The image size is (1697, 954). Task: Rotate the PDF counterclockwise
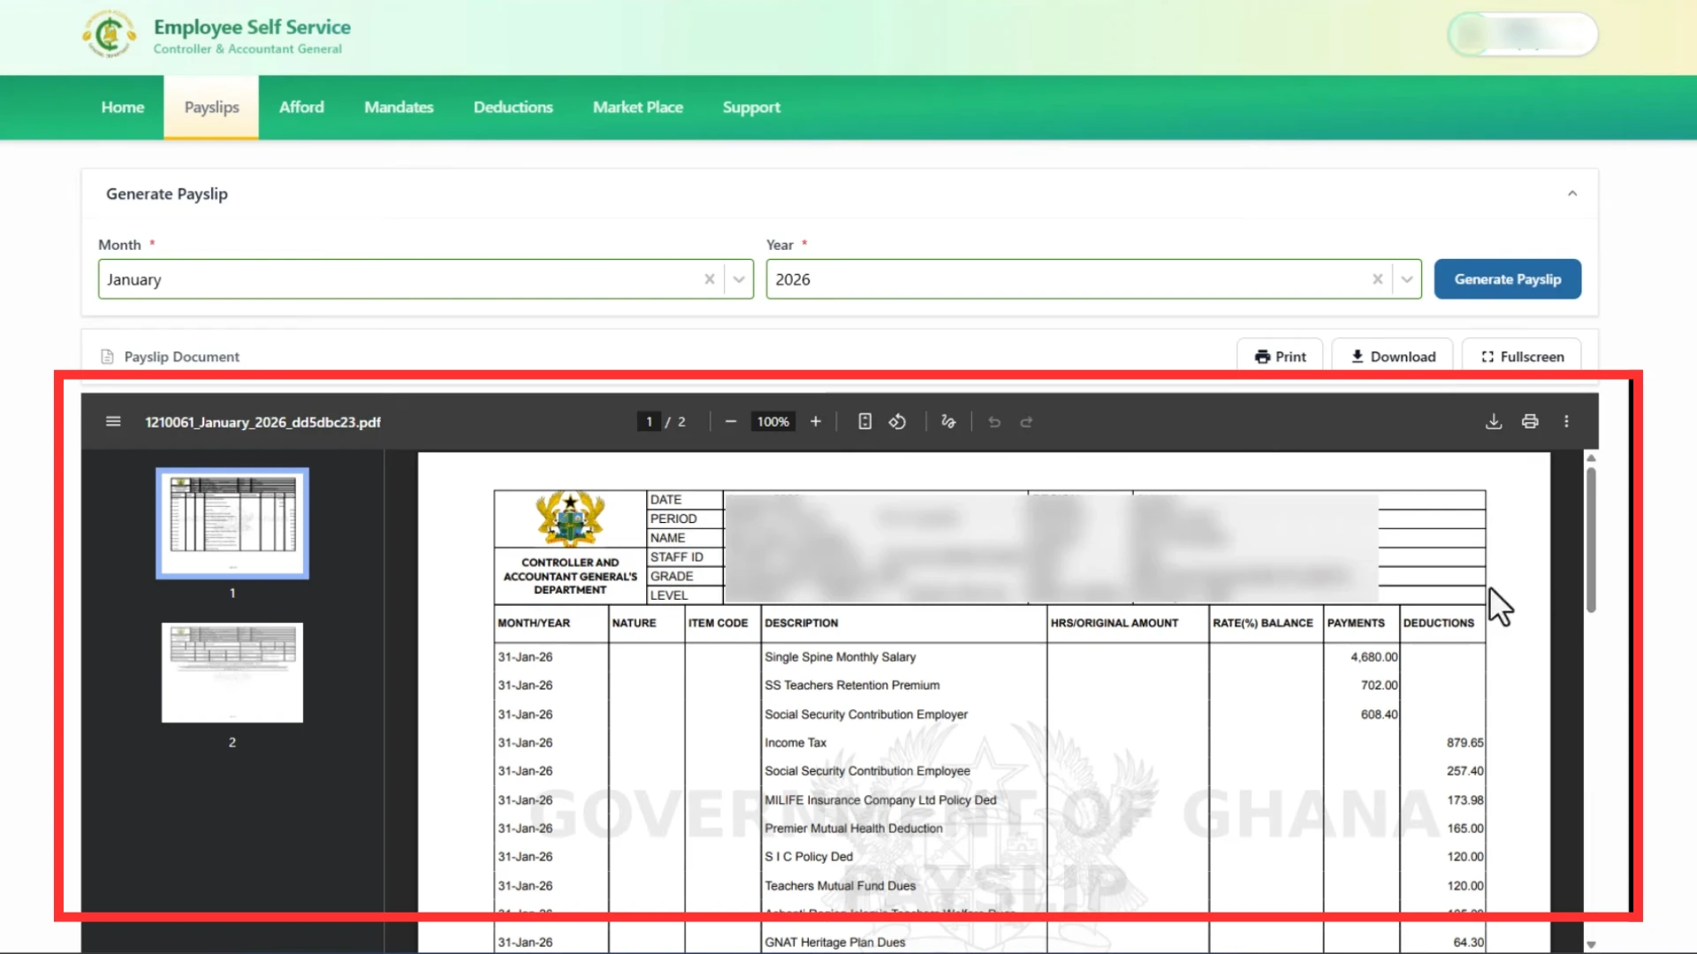click(x=897, y=421)
